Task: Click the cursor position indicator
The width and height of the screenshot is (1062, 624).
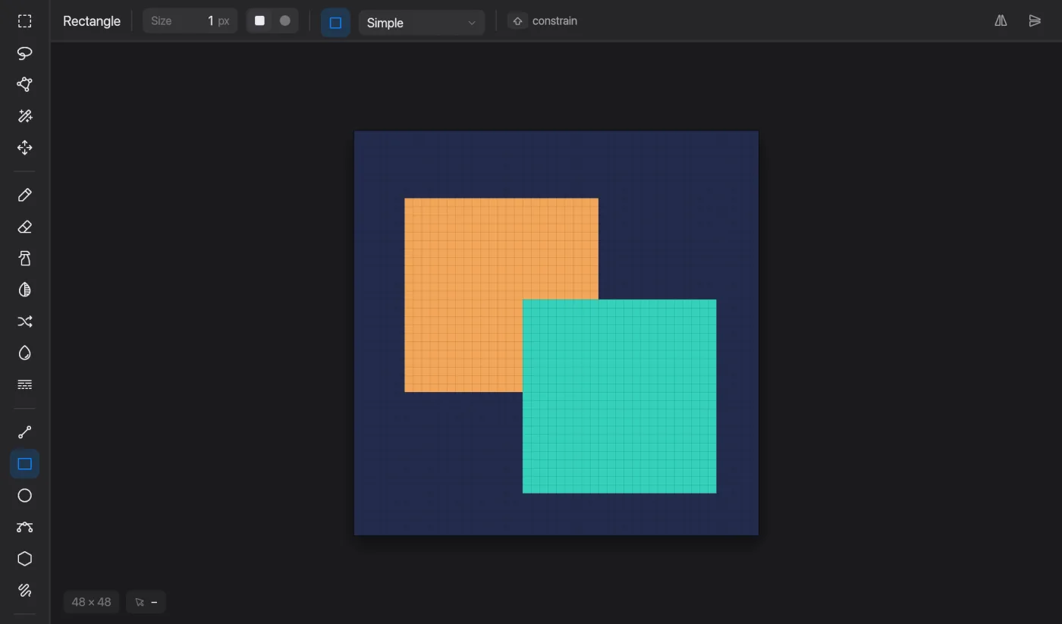Action: [x=146, y=602]
